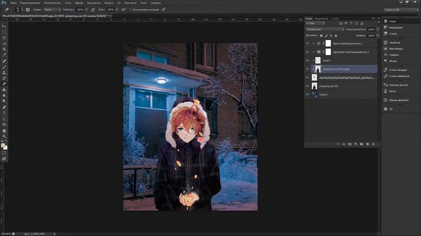Click the add layer mask icon
This screenshot has height=236, width=421.
click(349, 144)
